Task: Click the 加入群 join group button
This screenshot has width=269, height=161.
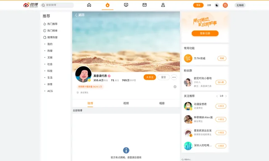Action: point(221,82)
